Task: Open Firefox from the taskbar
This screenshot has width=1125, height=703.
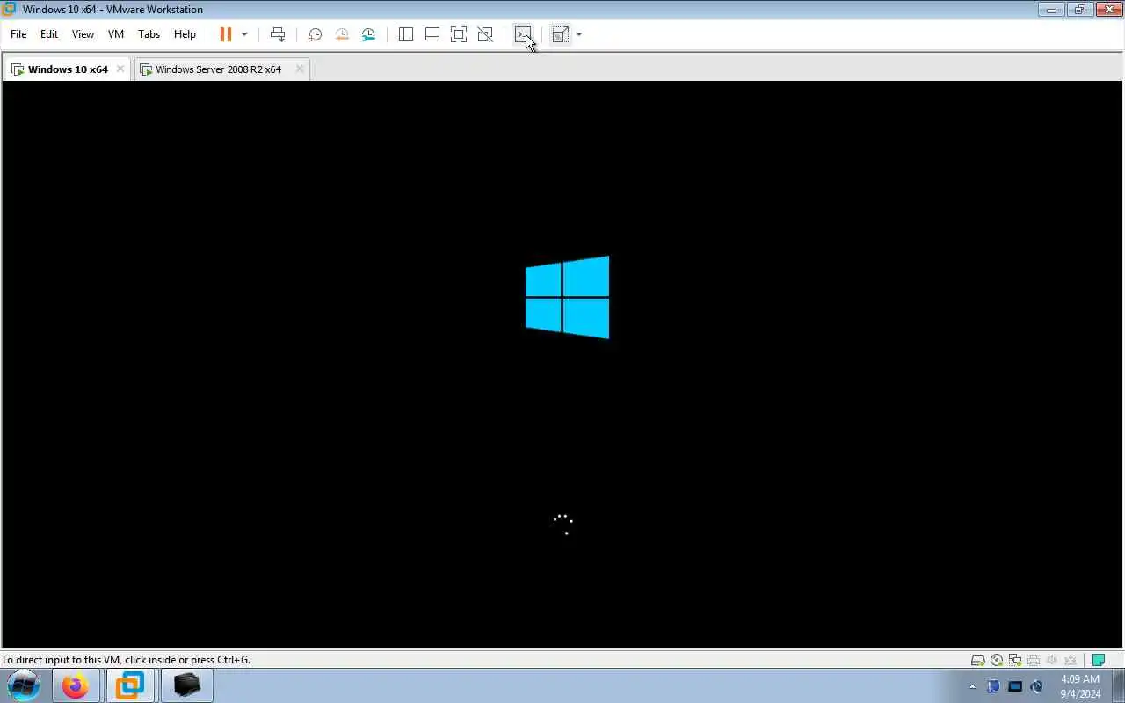Action: [x=76, y=685]
